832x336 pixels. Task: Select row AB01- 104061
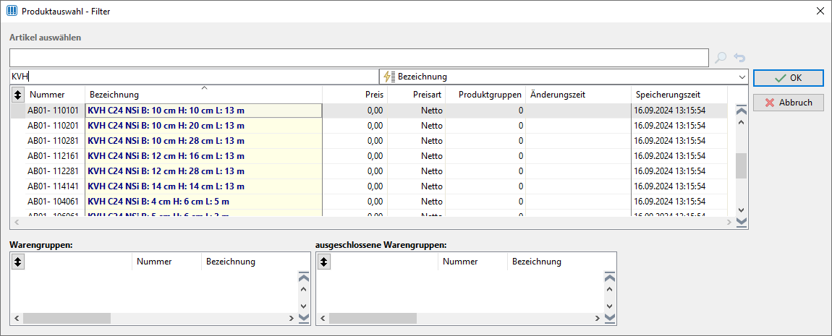369,202
